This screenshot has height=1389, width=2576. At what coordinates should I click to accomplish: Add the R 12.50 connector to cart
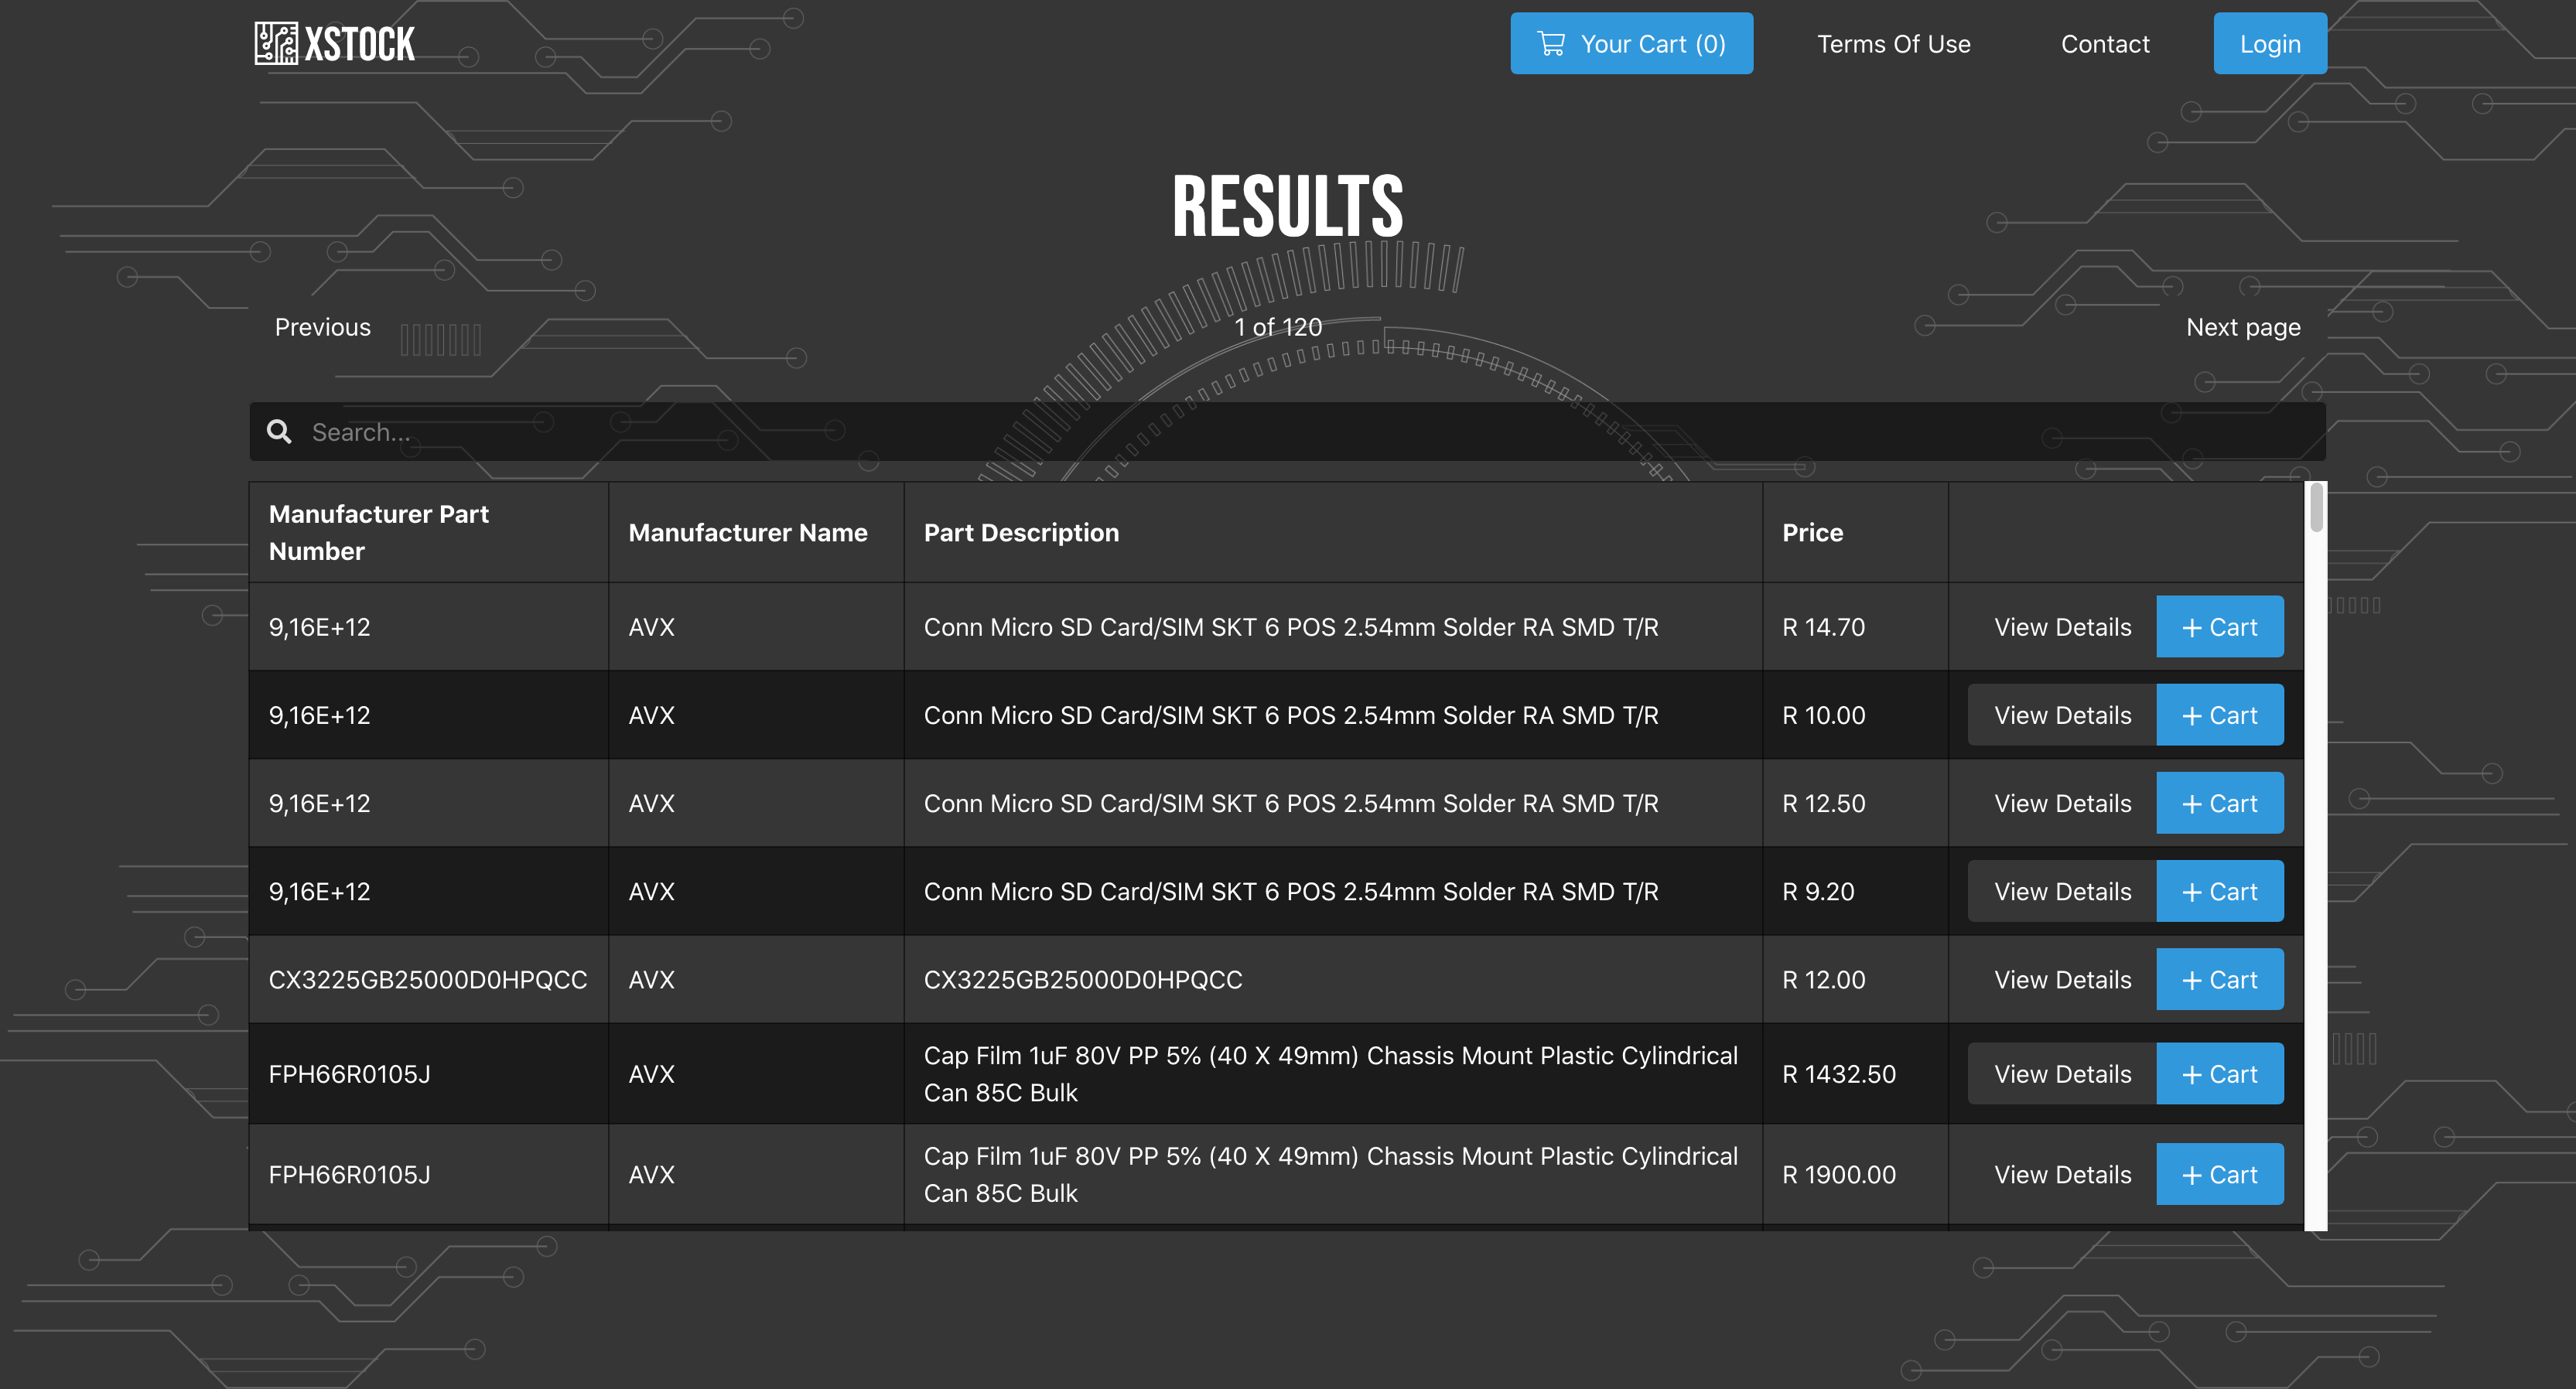2219,803
